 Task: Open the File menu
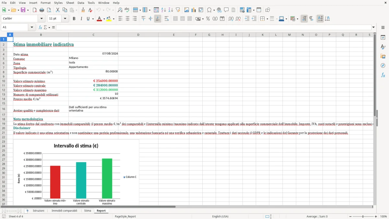(x=4, y=3)
